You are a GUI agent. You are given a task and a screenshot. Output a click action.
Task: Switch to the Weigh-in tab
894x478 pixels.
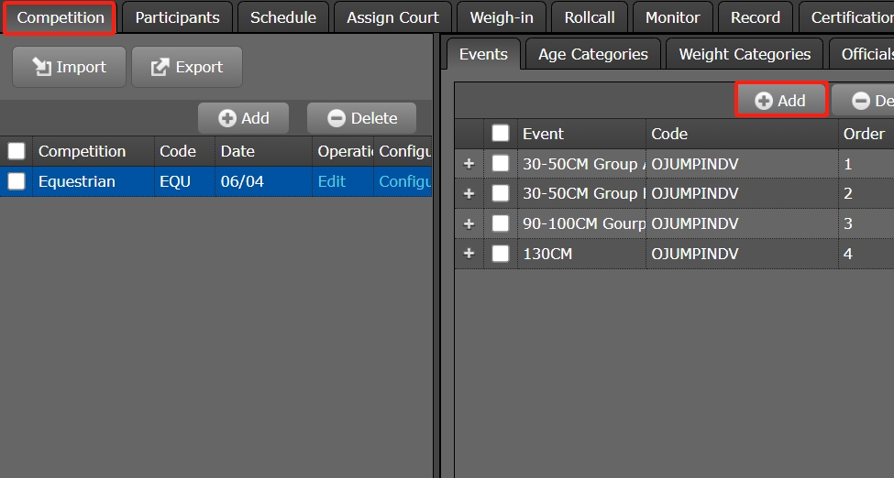[x=501, y=17]
